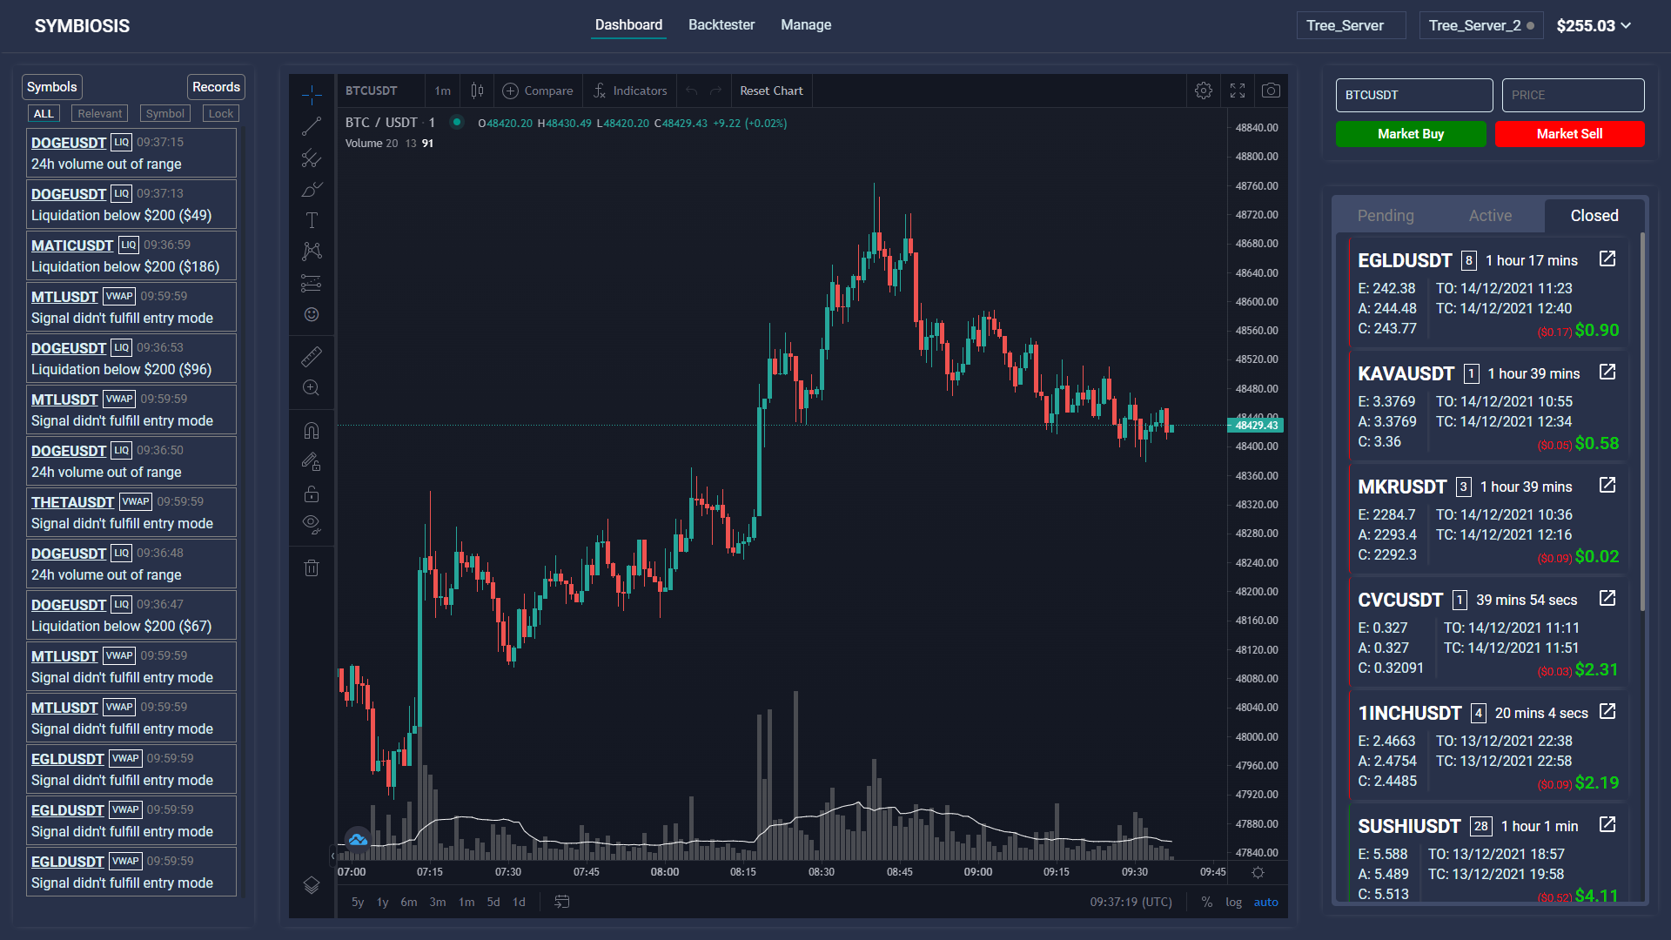Open the candle style selector
Viewport: 1671px width, 940px height.
pyautogui.click(x=476, y=91)
